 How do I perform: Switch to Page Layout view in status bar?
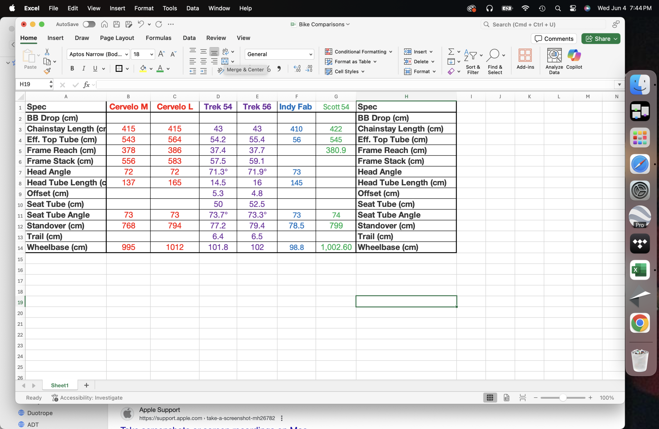(x=506, y=398)
